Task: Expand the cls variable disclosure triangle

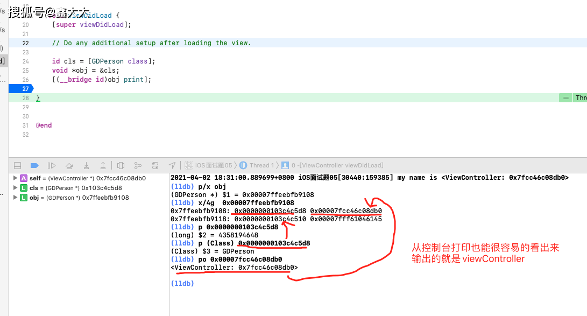Action: coord(15,188)
